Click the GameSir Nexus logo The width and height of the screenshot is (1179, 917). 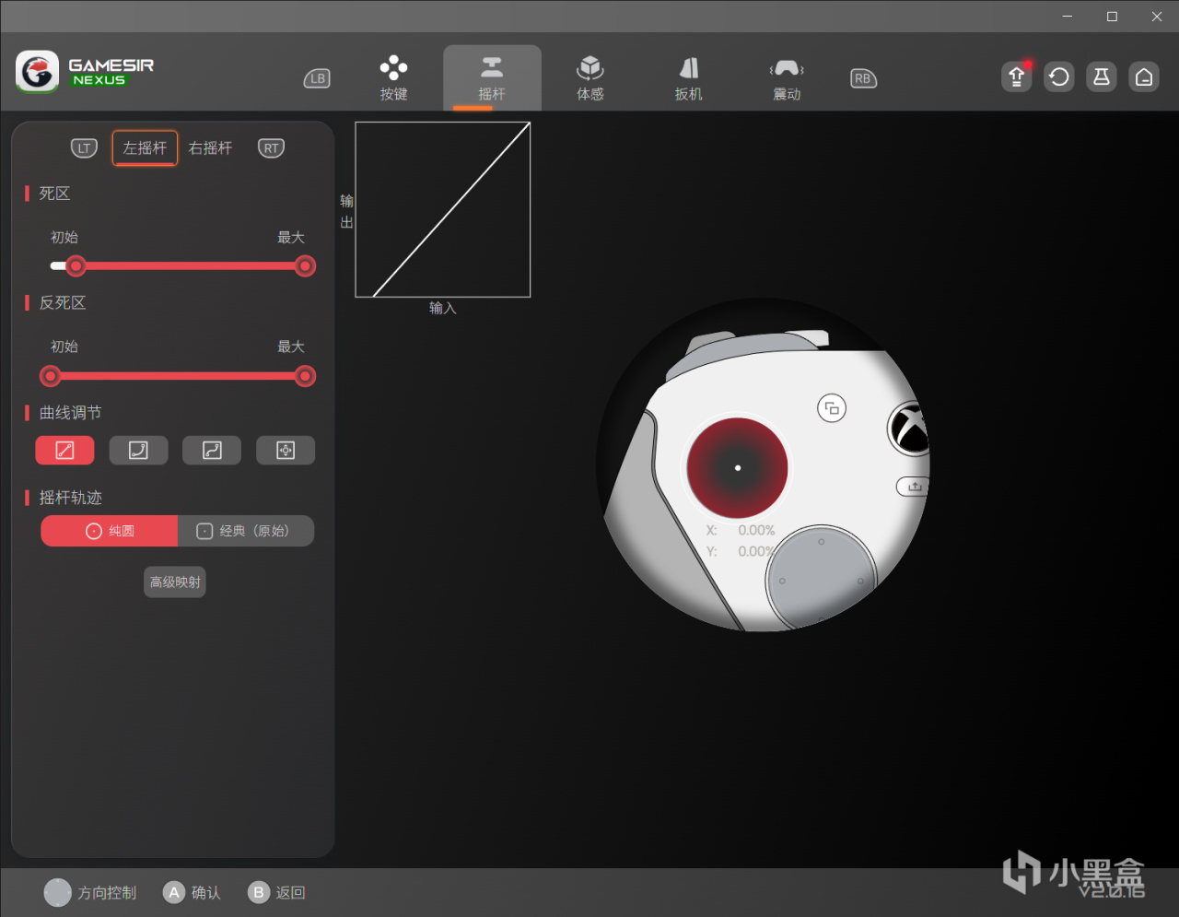(85, 72)
